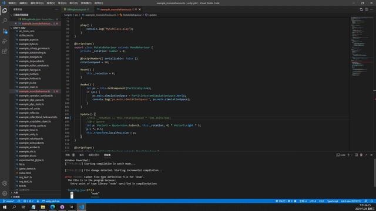Kill the terminal with the trash icon
This screenshot has height=211, width=376.
361,155
